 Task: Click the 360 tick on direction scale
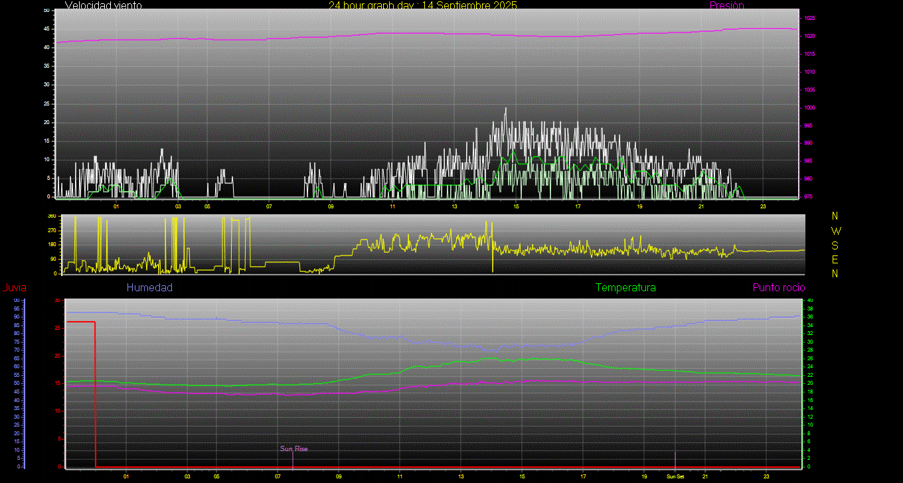click(52, 217)
